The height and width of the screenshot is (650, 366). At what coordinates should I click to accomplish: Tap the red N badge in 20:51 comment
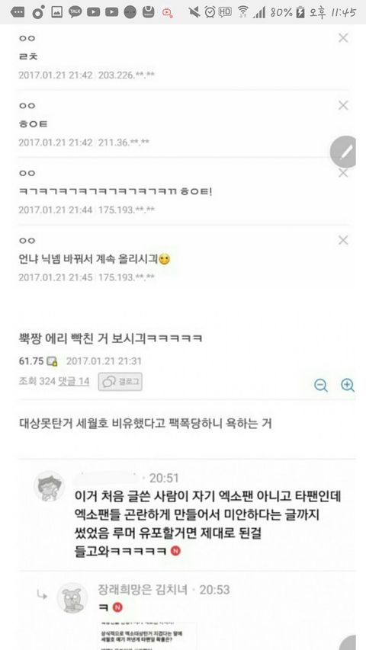[x=176, y=552]
